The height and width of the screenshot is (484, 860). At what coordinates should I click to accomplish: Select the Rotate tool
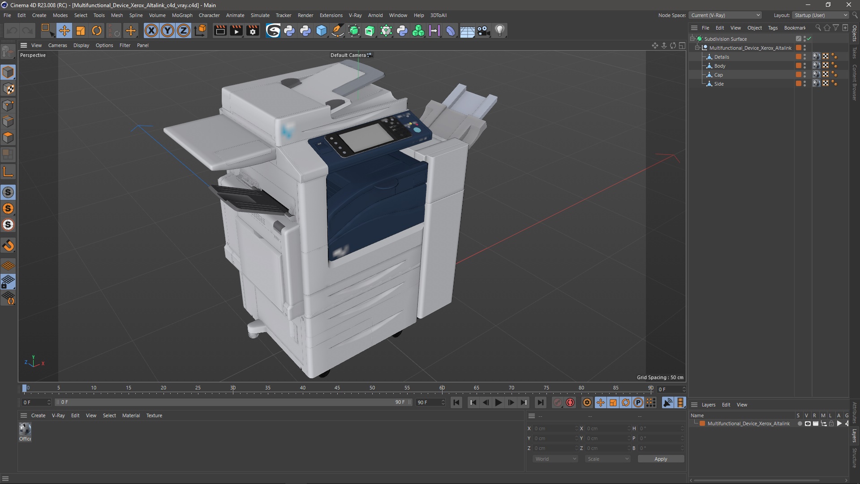click(96, 30)
